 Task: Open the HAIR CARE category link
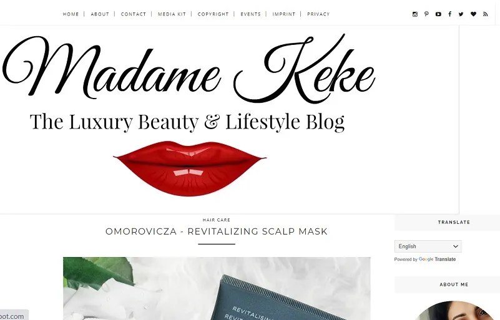pos(217,220)
